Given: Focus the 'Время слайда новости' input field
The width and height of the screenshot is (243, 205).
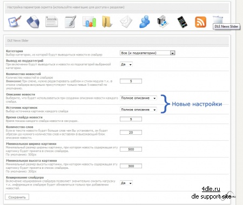Looking at the screenshot, I should tap(131, 119).
